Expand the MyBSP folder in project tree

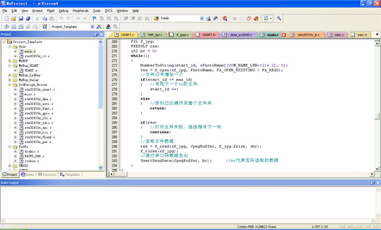[x=10, y=61]
